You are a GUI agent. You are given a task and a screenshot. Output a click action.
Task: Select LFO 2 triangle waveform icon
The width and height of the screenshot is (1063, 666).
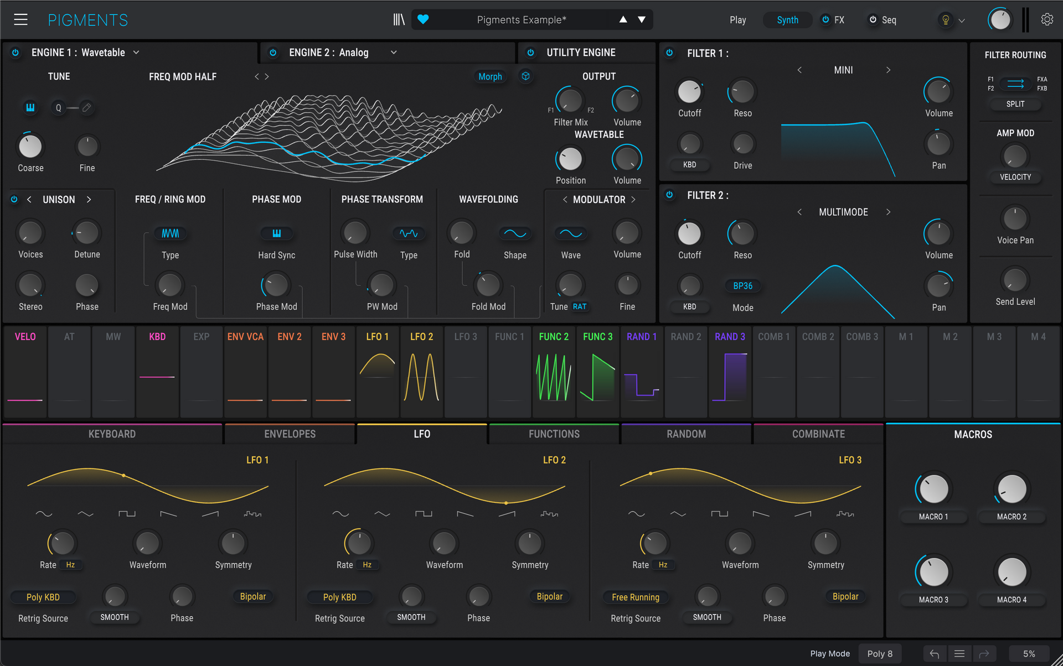(382, 514)
